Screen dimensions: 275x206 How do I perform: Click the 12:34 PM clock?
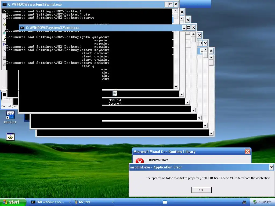(x=265, y=202)
